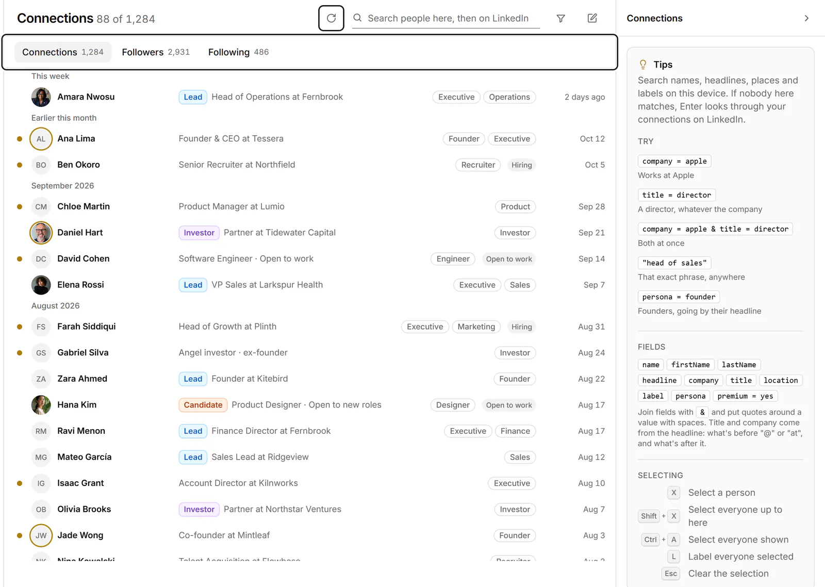
Task: Click the Candidate label on Hana Kim
Action: (x=203, y=405)
